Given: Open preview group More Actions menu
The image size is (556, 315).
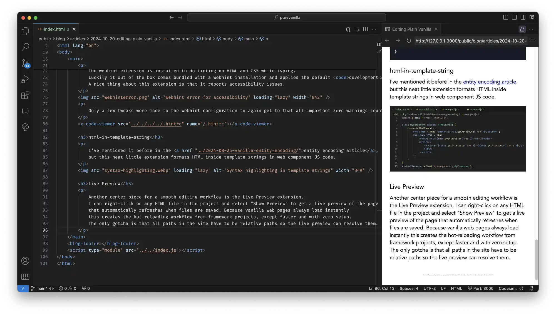Looking at the screenshot, I should point(531,29).
